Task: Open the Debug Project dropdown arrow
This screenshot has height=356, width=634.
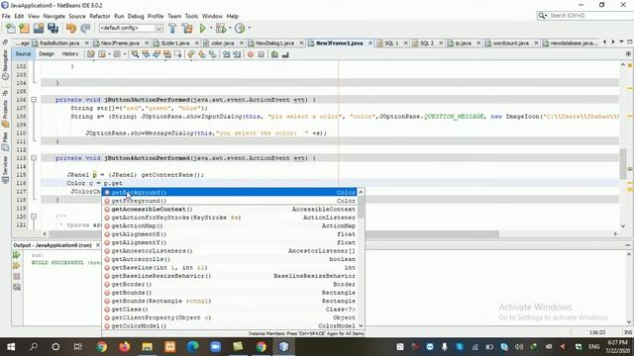Action: (230, 29)
